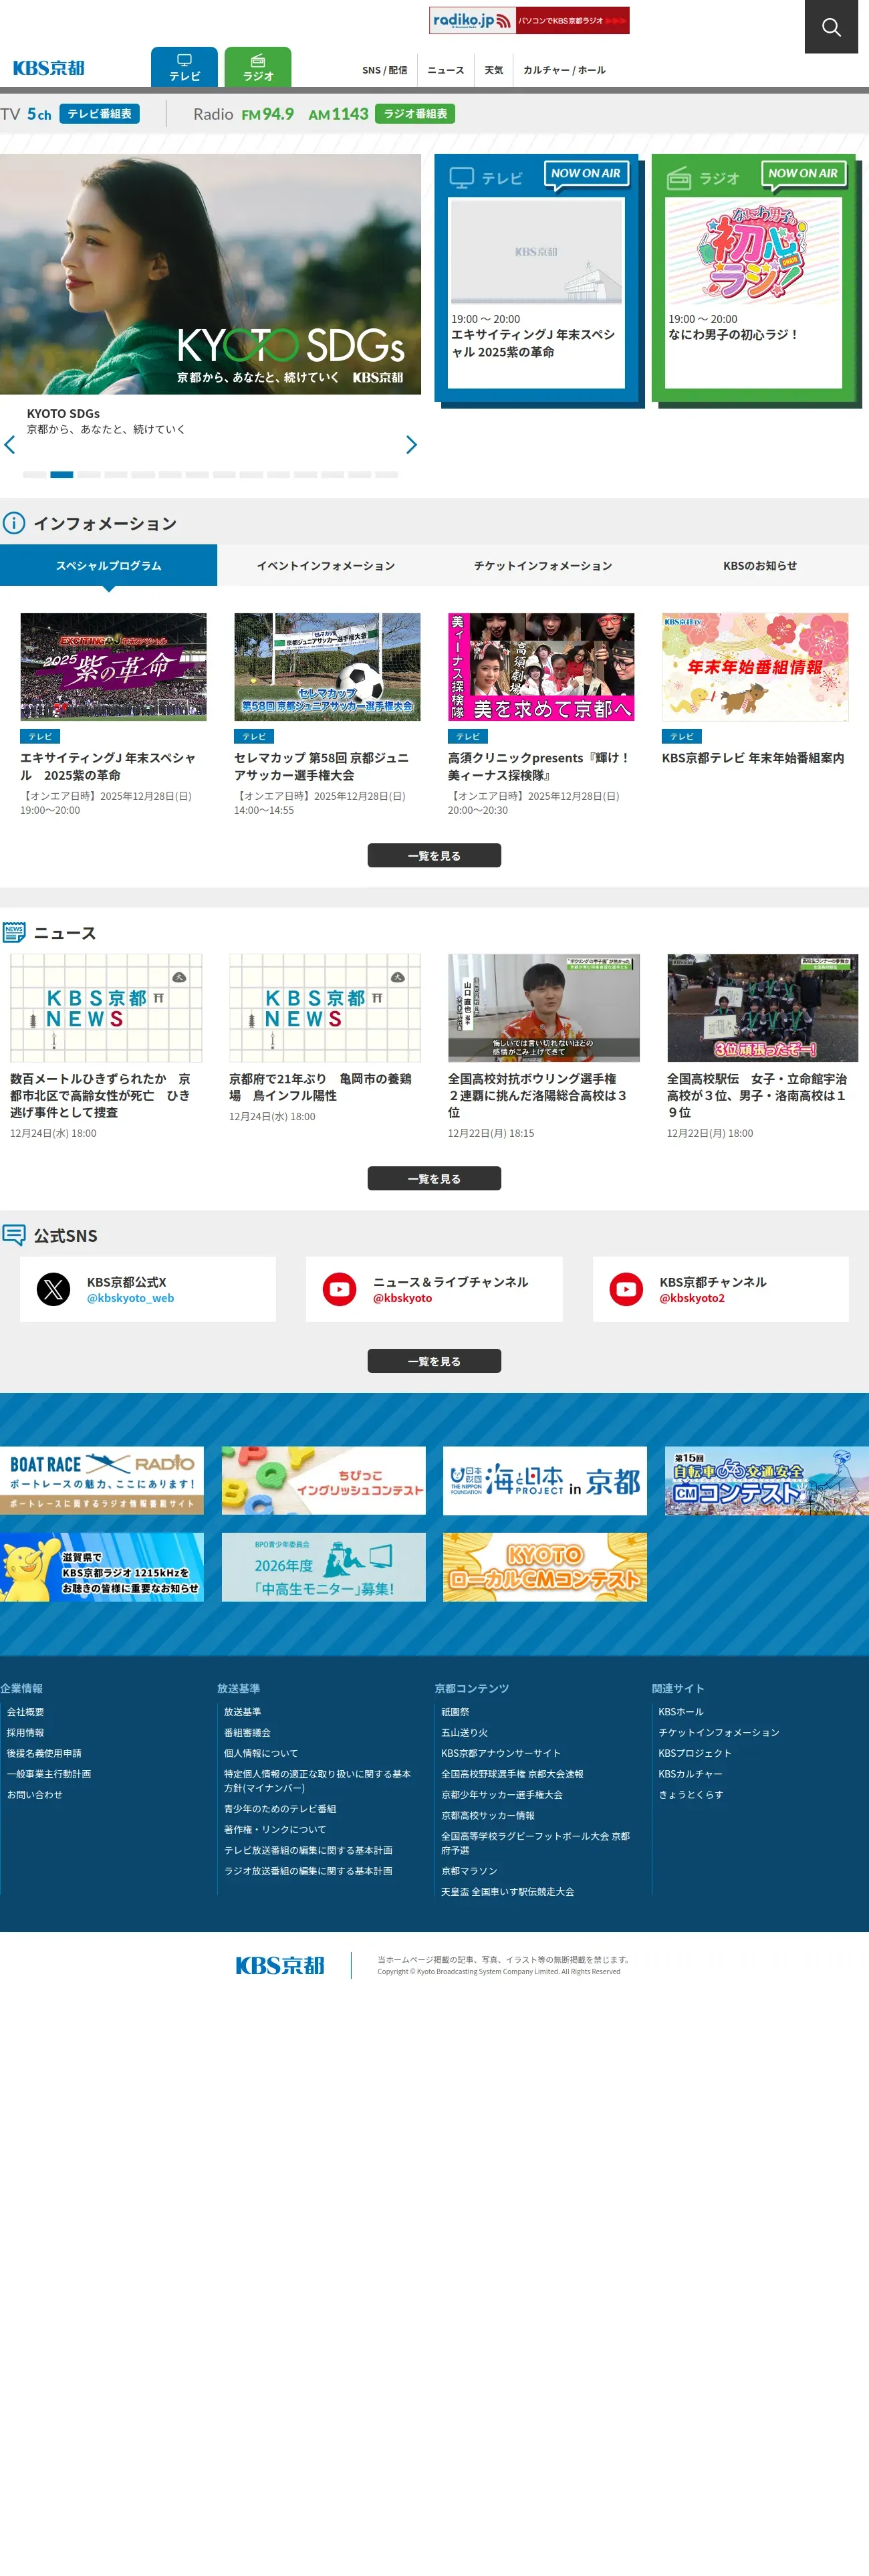Open the 天気 menu item
The image size is (869, 2576).
pyautogui.click(x=494, y=70)
